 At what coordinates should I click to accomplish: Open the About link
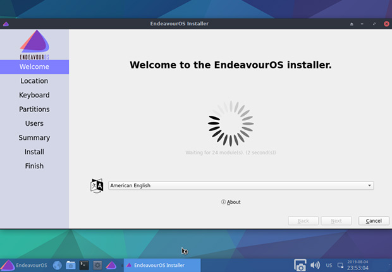231,202
